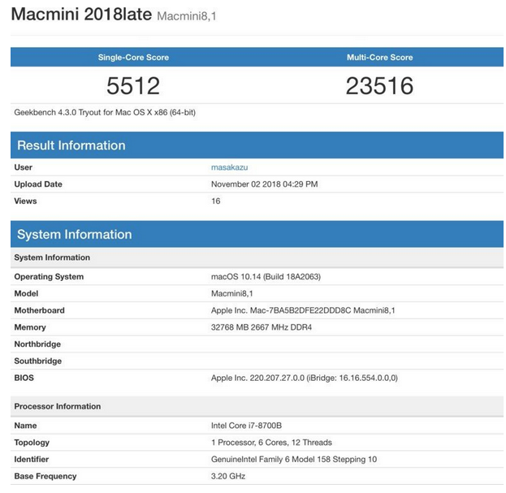506x493 pixels.
Task: Click the Multi-Core Score header
Action: pos(380,57)
